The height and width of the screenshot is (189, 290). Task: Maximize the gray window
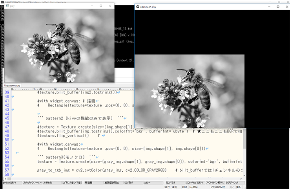coord(101,6)
